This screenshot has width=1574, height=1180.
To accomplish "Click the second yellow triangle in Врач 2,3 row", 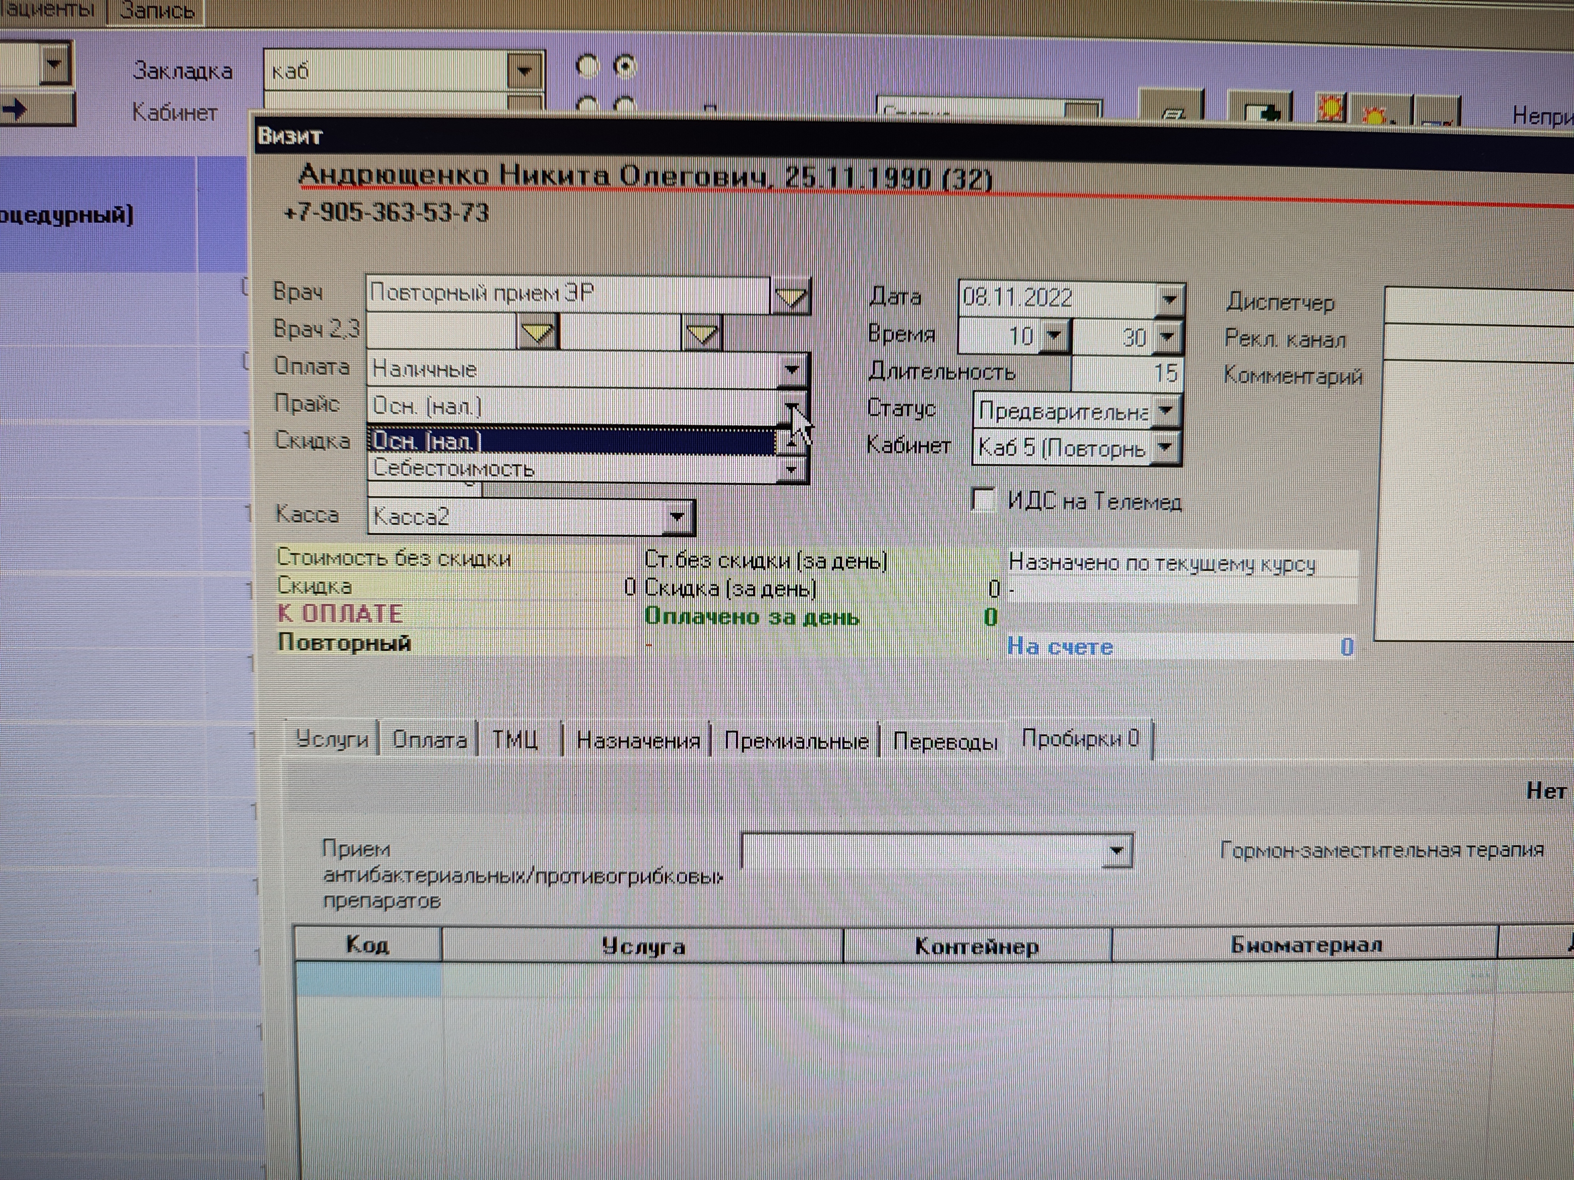I will tap(702, 333).
